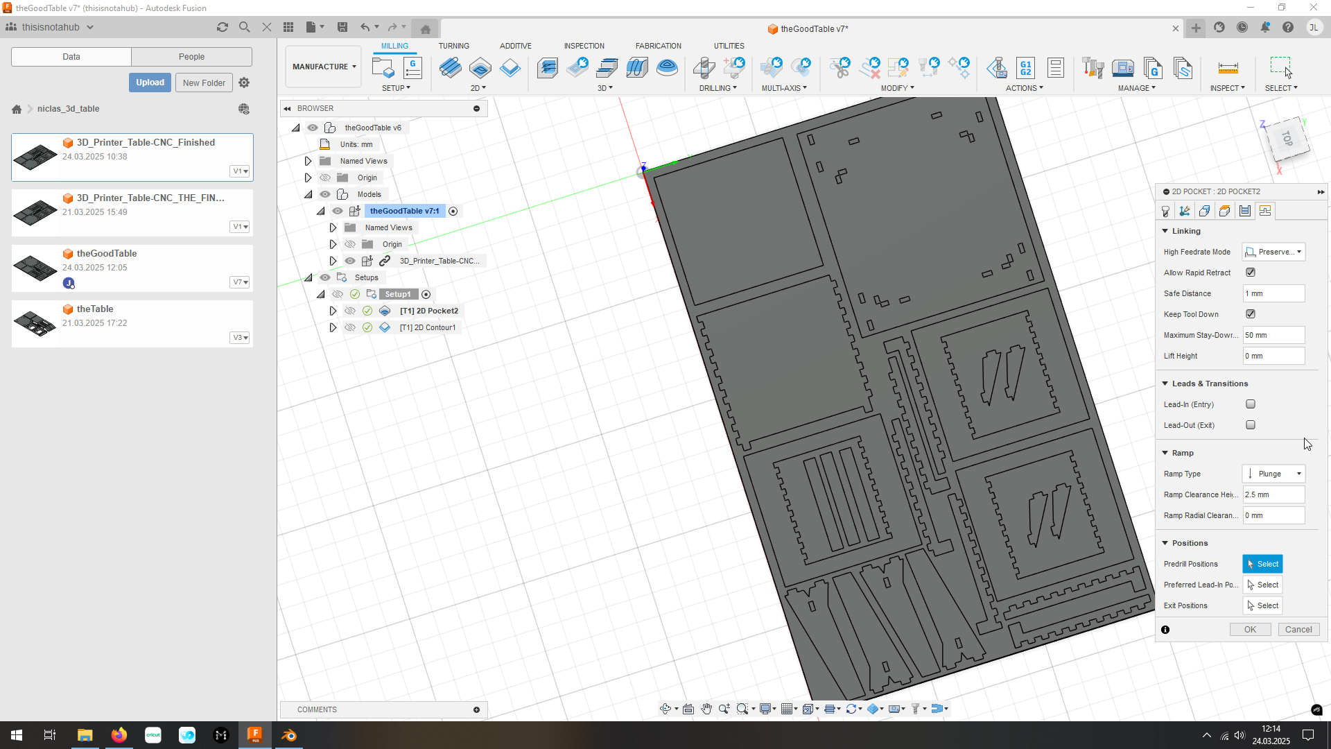The width and height of the screenshot is (1331, 749).
Task: Click the 3D Adaptive Clearing icon
Action: point(548,68)
